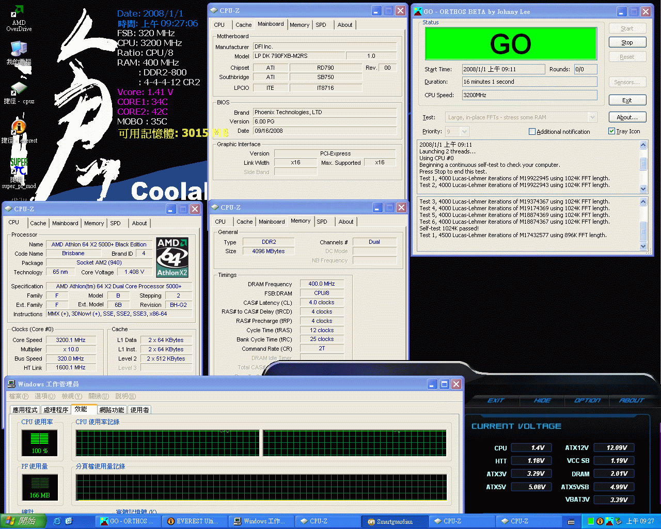
Task: Click the Stop button in ORTHOS
Action: pos(627,42)
